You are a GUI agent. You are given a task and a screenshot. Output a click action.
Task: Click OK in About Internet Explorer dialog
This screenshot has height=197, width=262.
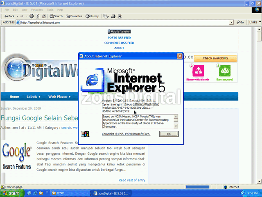click(169, 134)
